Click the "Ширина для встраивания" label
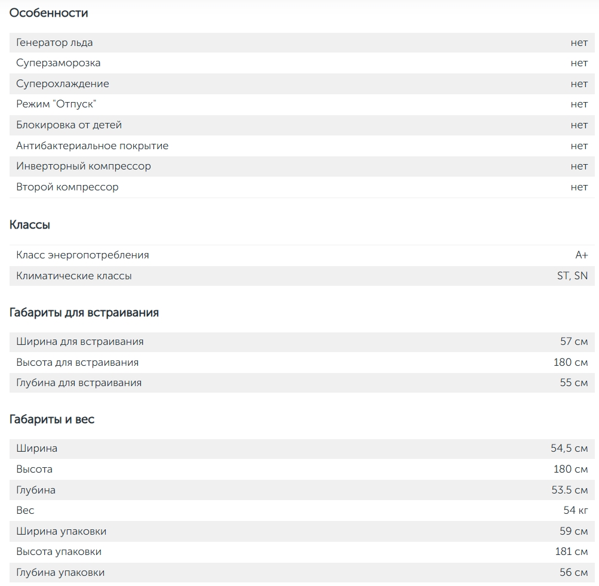 coord(80,341)
